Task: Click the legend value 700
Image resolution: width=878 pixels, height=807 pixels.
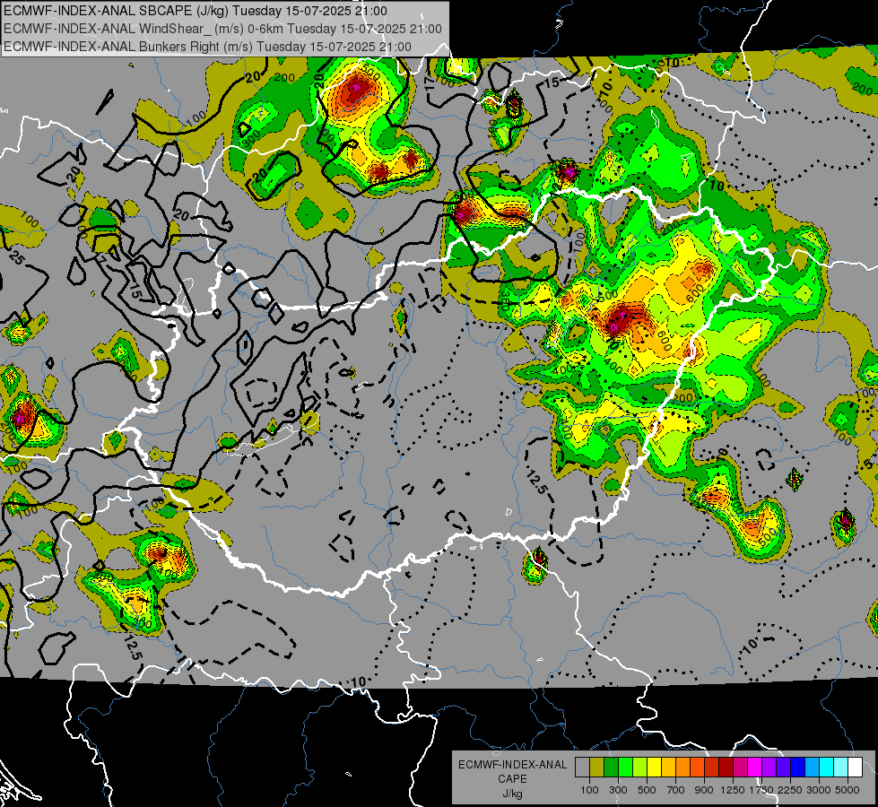Action: point(676,790)
